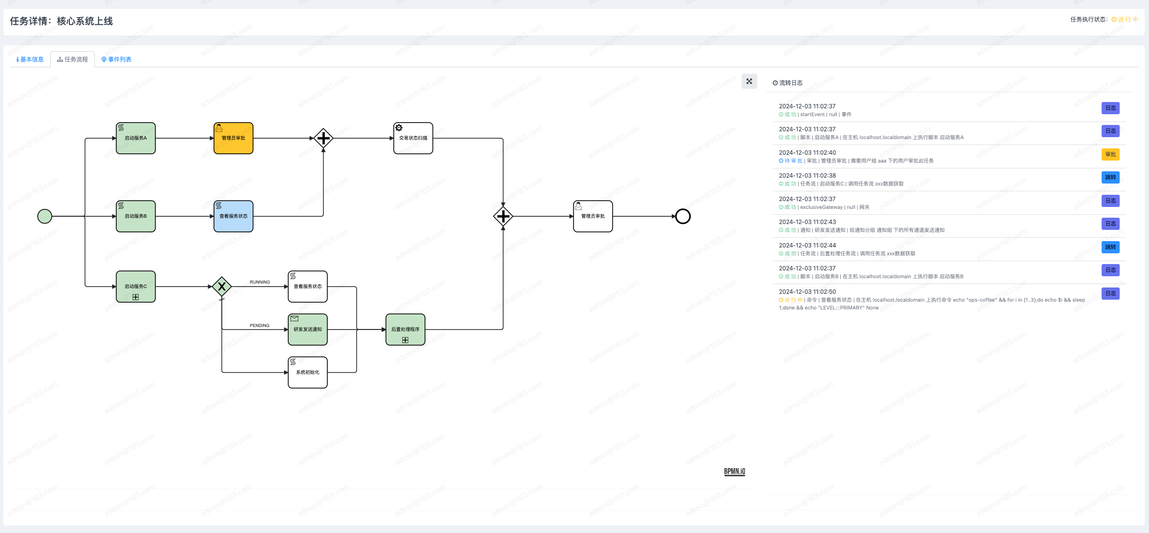Click 跳转 button for 启动服务C entry
Viewport: 1149px width, 533px height.
[1110, 177]
